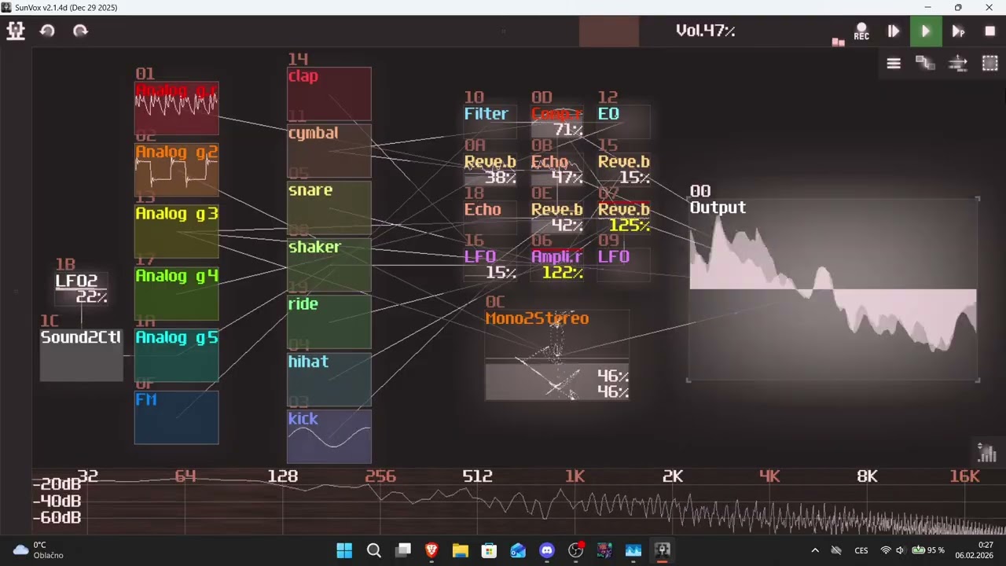Activate the dashed-square selection mode icon
The height and width of the screenshot is (566, 1006).
990,64
